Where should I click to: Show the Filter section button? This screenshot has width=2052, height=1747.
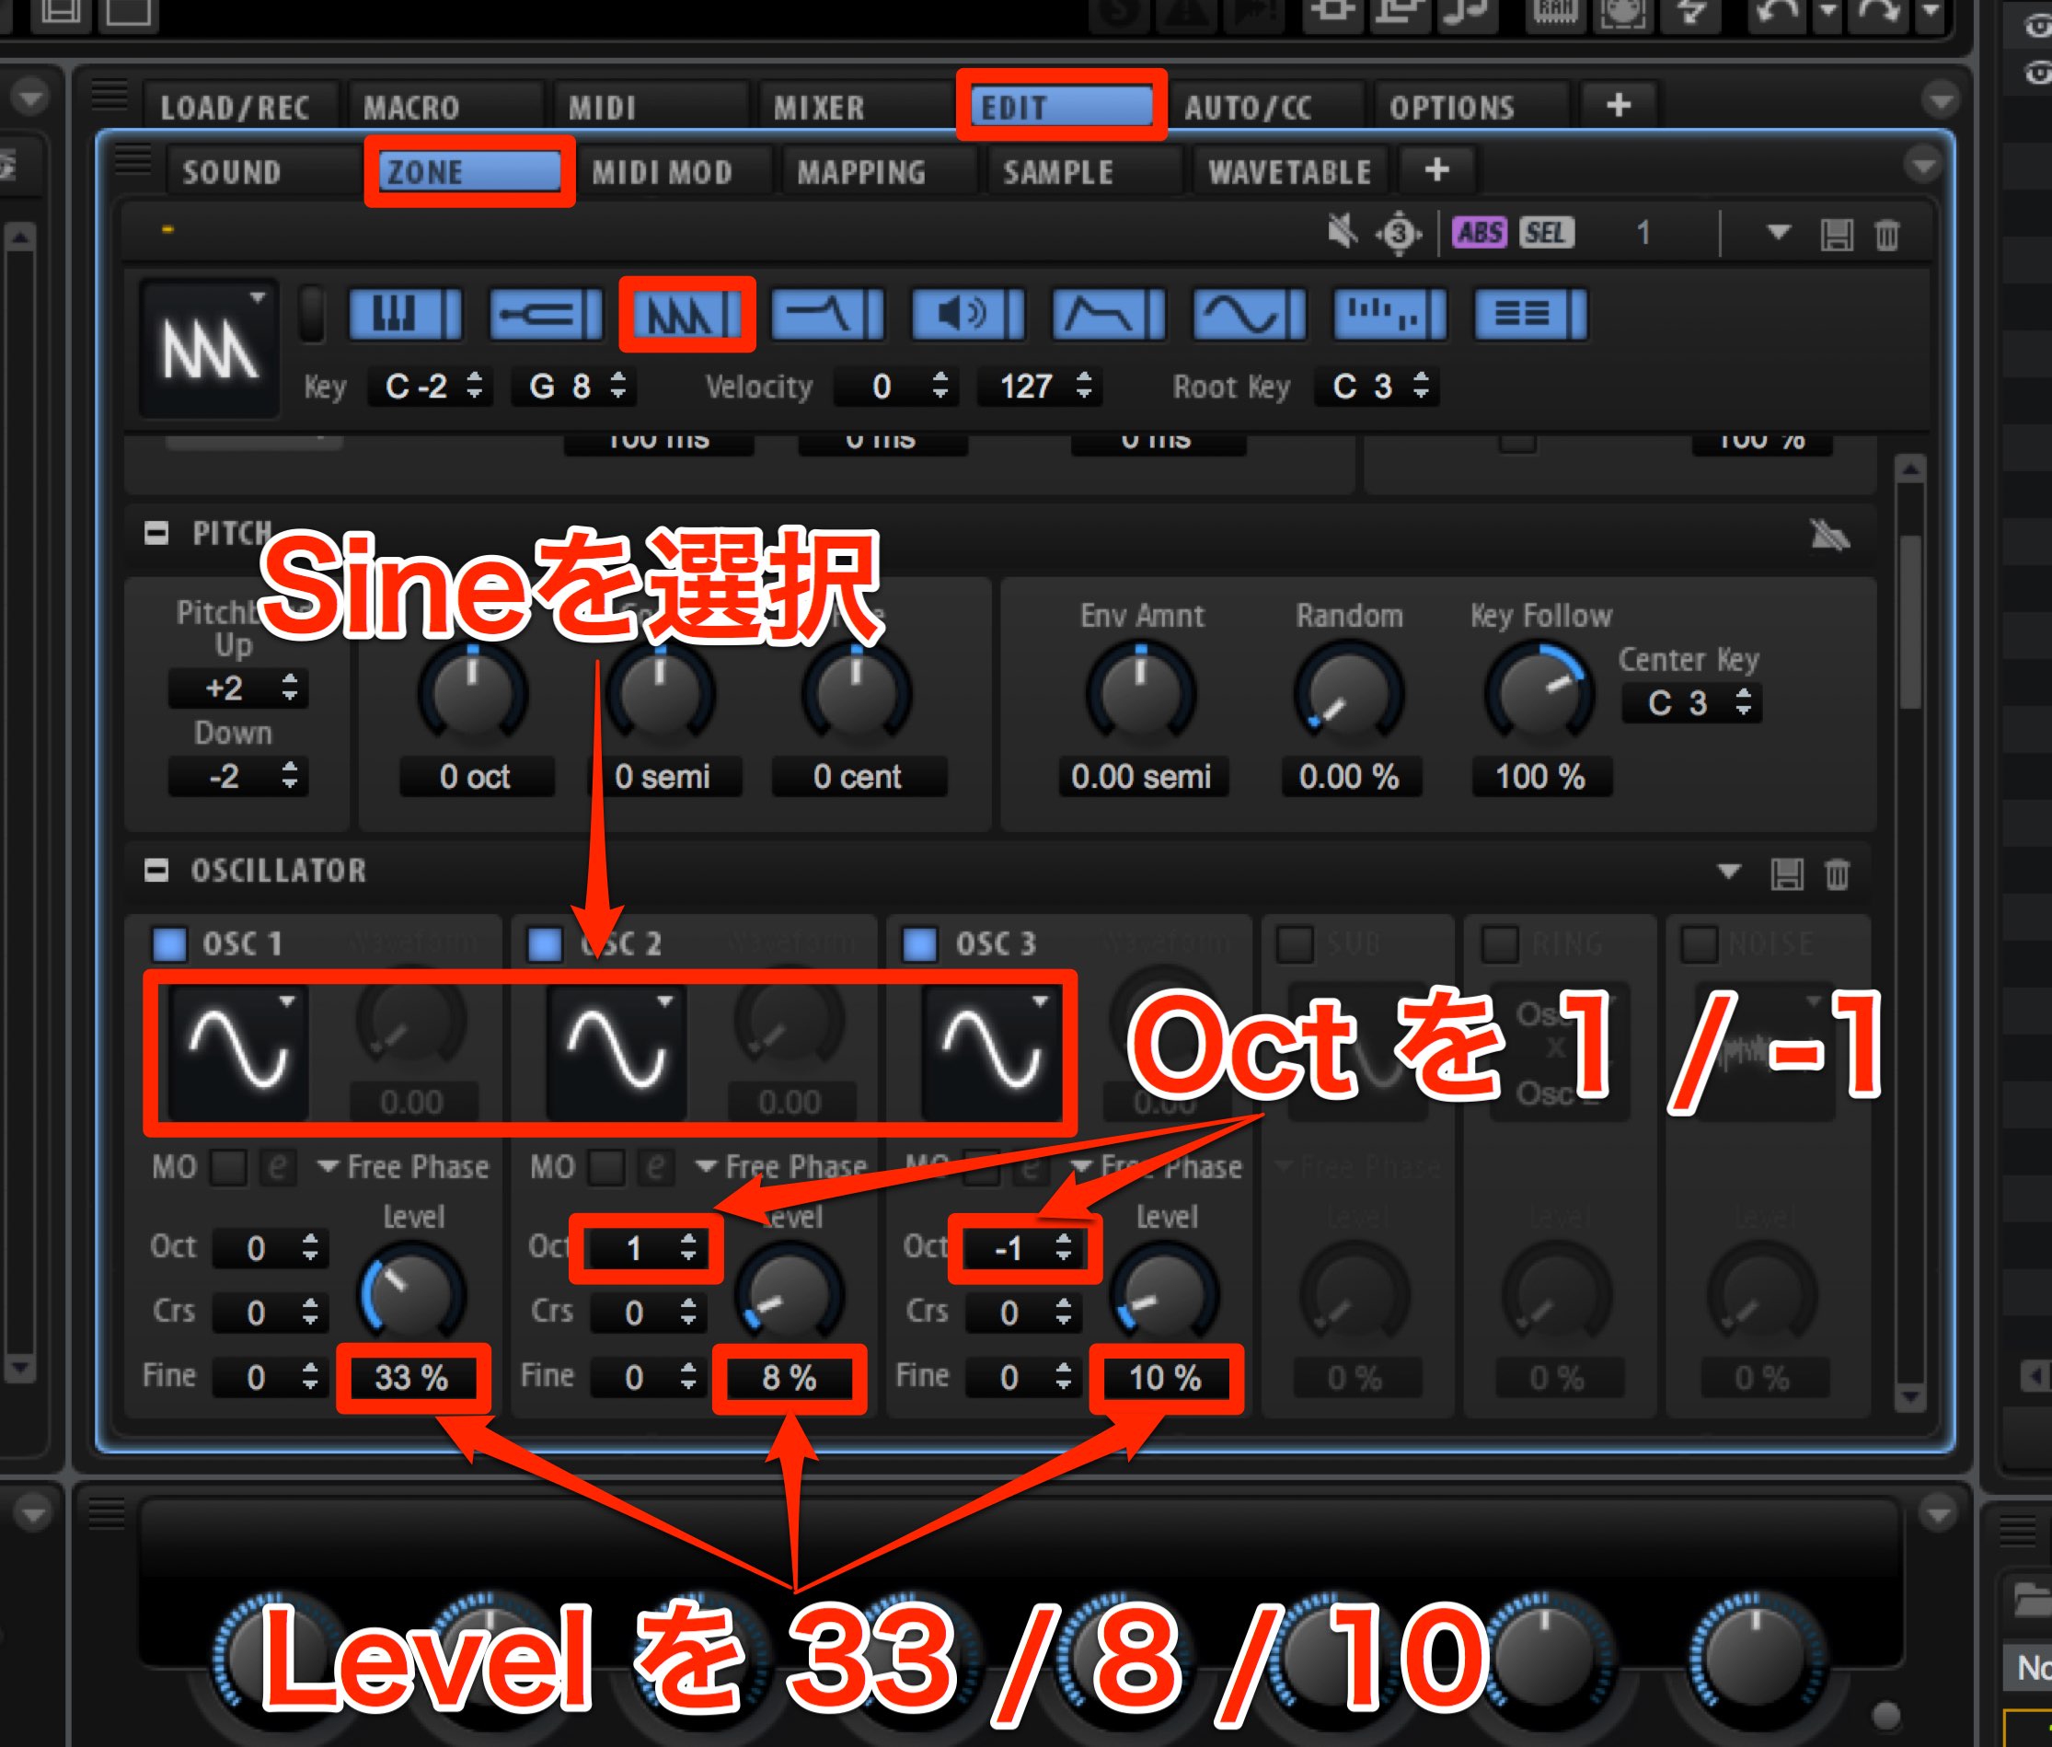827,315
